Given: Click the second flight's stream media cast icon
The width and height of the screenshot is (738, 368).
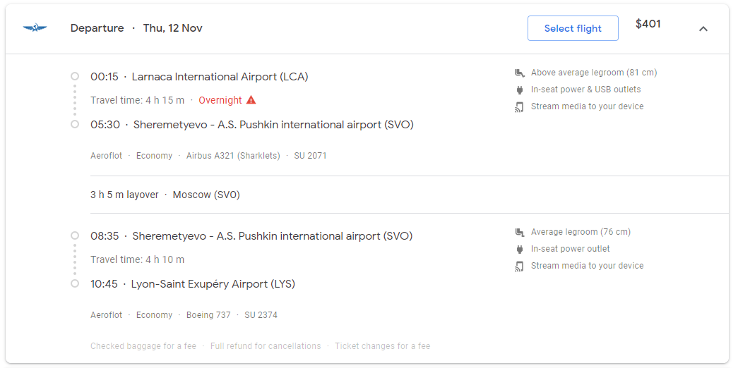Looking at the screenshot, I should (x=519, y=266).
